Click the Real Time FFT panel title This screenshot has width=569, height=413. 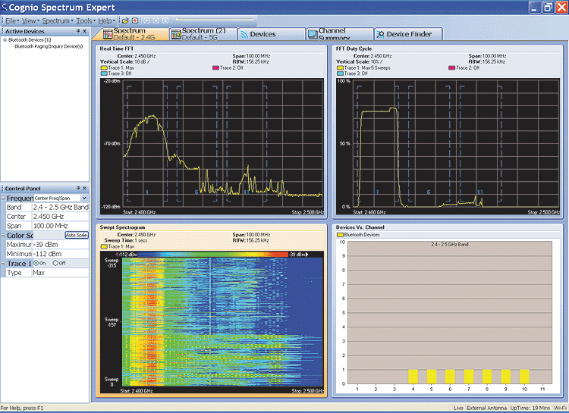(117, 48)
